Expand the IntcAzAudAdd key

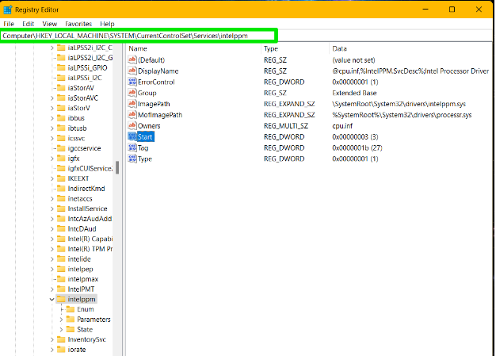click(52, 219)
